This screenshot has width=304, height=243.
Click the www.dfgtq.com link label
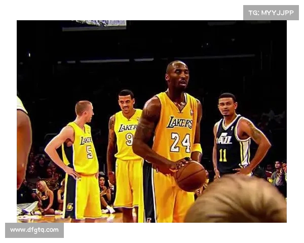click(x=34, y=230)
